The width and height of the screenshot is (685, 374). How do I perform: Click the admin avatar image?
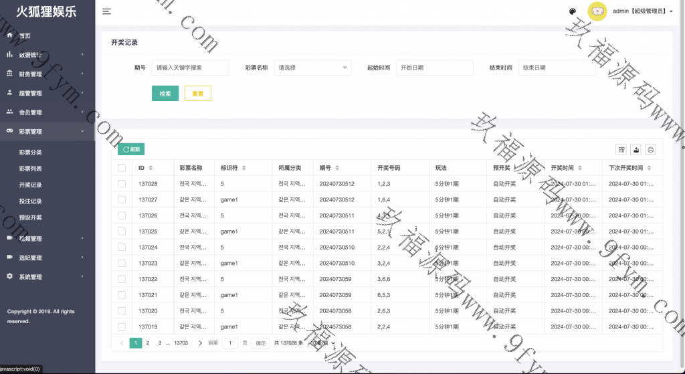[597, 11]
